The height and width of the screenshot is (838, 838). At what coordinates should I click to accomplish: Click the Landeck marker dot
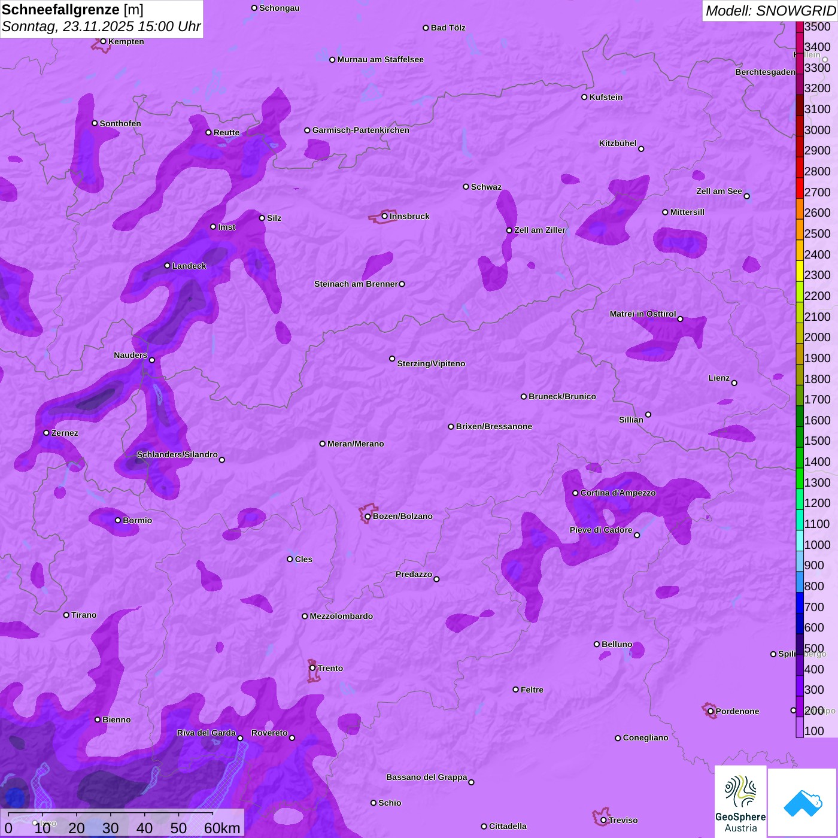coord(168,266)
